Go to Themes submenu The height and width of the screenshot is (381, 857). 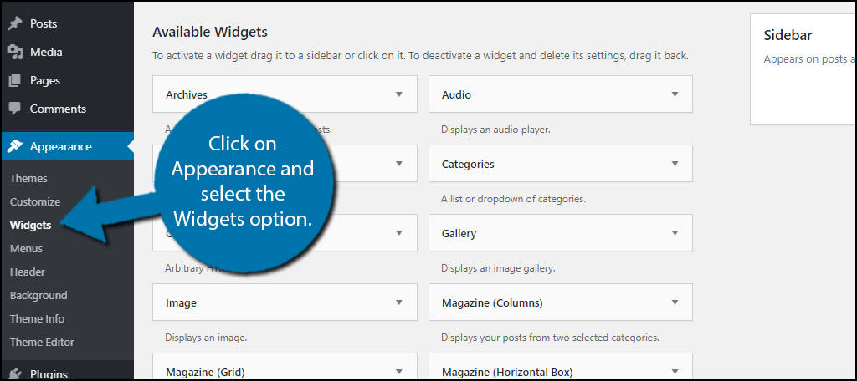28,179
